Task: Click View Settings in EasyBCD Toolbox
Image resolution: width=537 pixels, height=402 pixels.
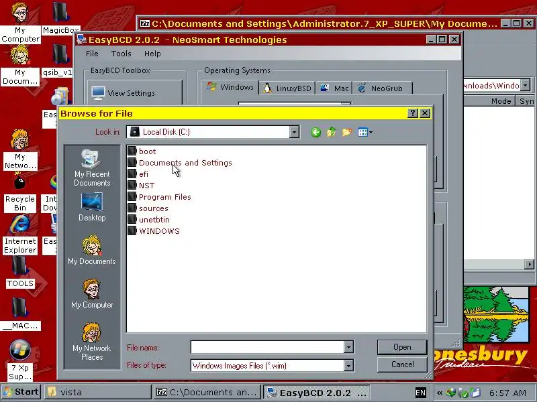Action: point(135,92)
